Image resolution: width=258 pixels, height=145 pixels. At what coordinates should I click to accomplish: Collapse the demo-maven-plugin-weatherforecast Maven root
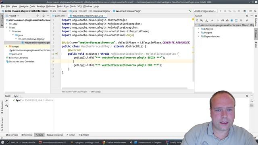(x=196, y=25)
